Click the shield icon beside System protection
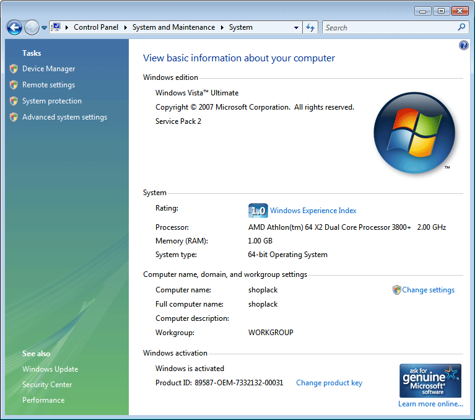Screen dimensions: 475x420 [14, 101]
